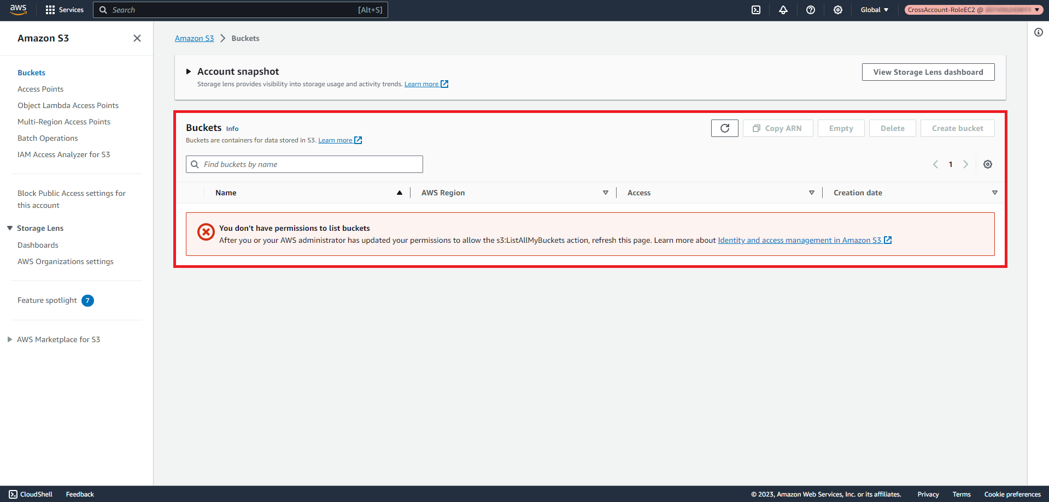
Task: Open the notifications bell
Action: [783, 10]
